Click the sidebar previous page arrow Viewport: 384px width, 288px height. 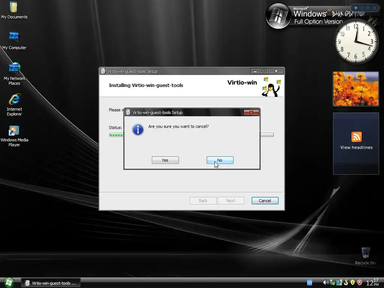coord(367,8)
